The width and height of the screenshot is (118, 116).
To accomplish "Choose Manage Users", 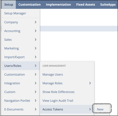I will (x=53, y=74).
